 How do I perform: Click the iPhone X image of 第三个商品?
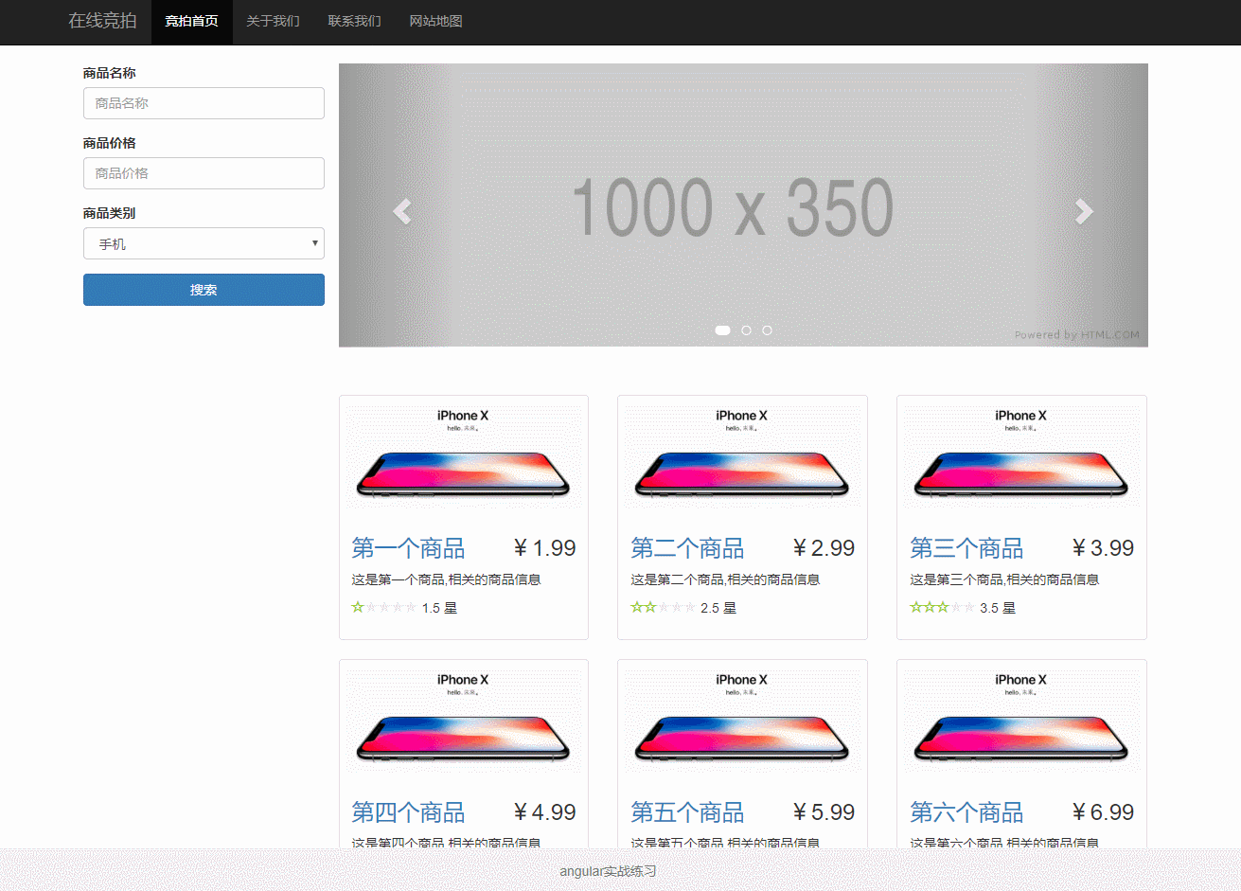[x=1021, y=457]
